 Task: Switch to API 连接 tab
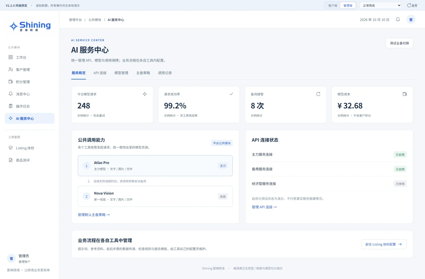(100, 73)
